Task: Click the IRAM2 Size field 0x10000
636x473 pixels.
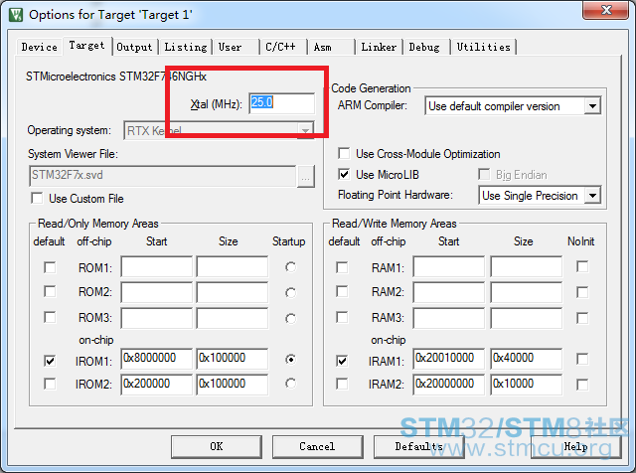Action: pyautogui.click(x=527, y=385)
